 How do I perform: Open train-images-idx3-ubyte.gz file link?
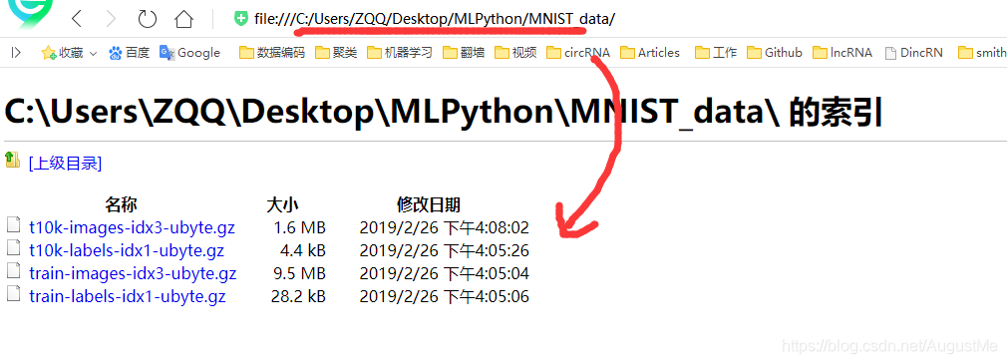pyautogui.click(x=133, y=274)
